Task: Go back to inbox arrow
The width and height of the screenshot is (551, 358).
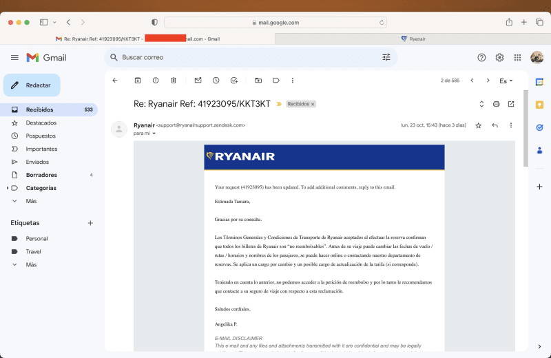Action: pos(115,81)
